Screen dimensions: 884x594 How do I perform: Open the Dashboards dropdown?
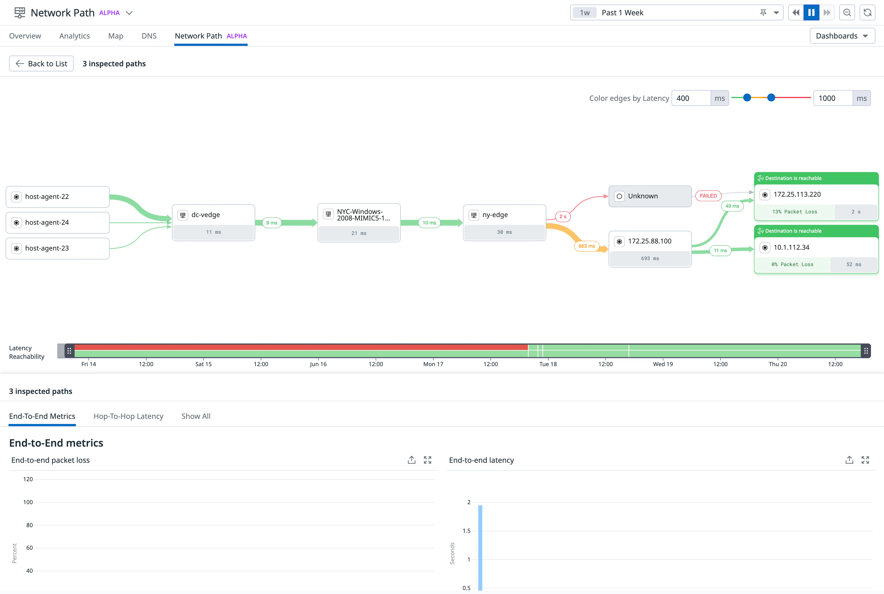pyautogui.click(x=842, y=36)
